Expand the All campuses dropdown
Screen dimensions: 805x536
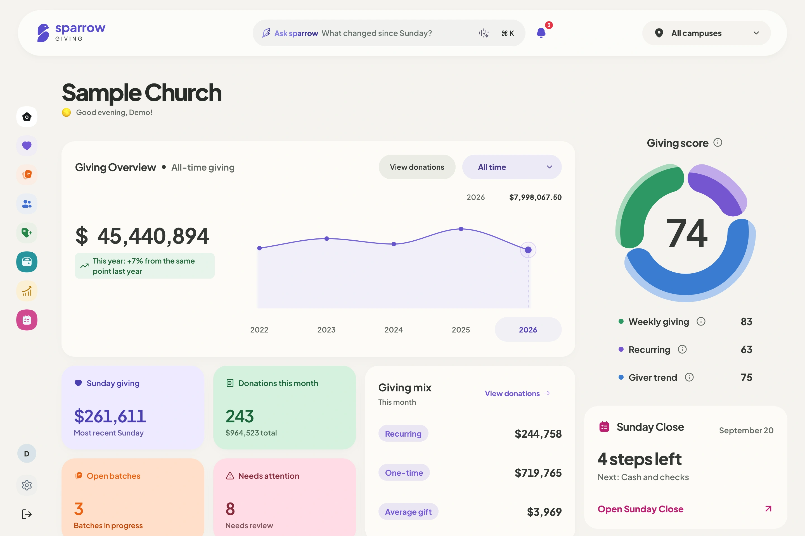tap(706, 33)
